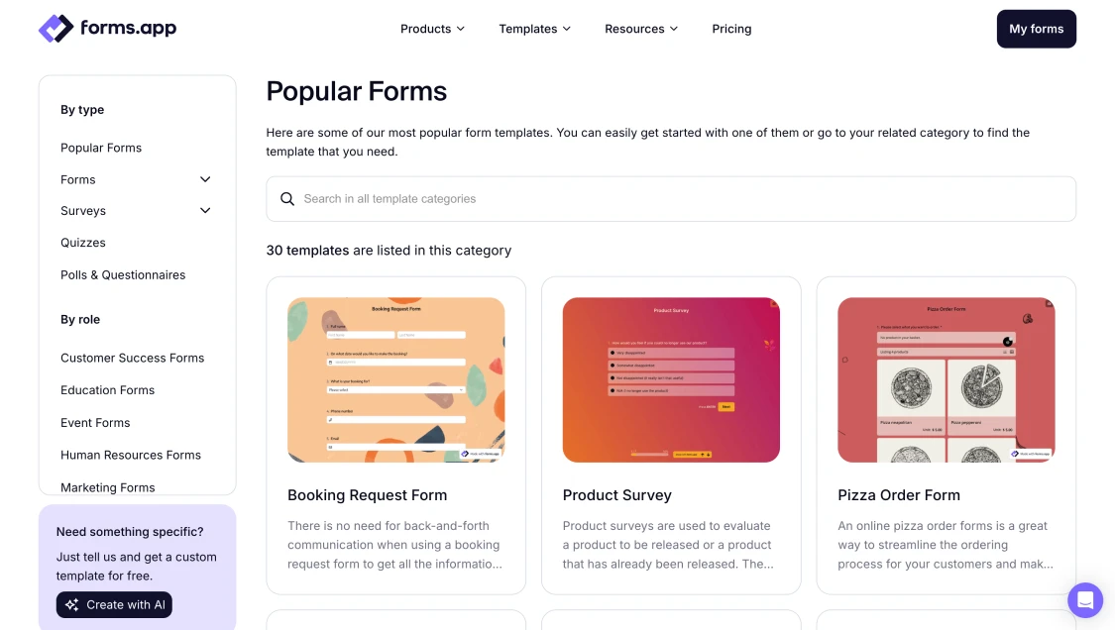Select Popular Forms in the sidebar
1115x630 pixels.
(101, 147)
